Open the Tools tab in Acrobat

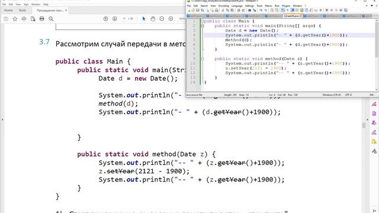point(23,11)
